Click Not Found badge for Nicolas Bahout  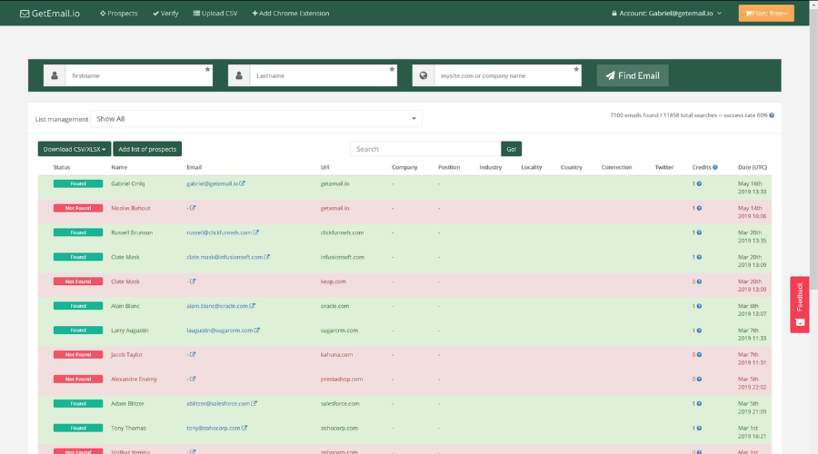pyautogui.click(x=78, y=208)
